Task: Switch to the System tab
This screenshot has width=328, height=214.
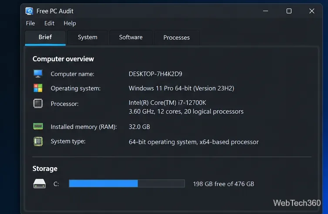Action: 88,38
